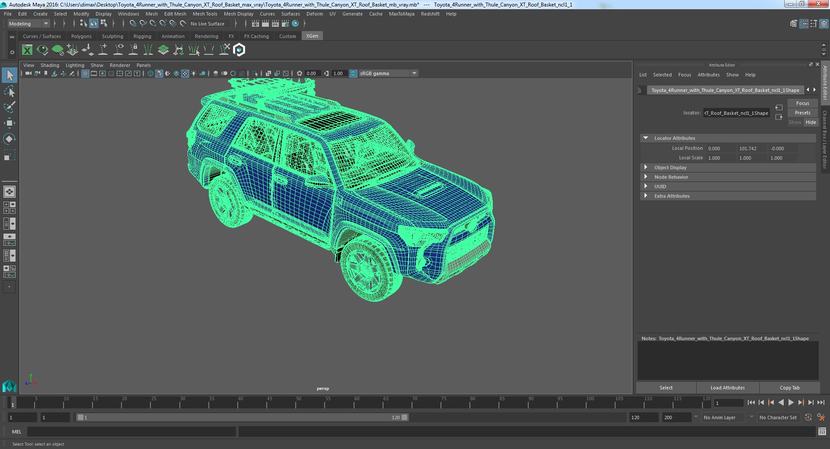Screen dimensions: 830x449
Task: Expand Extra Attributes section
Action: click(645, 196)
